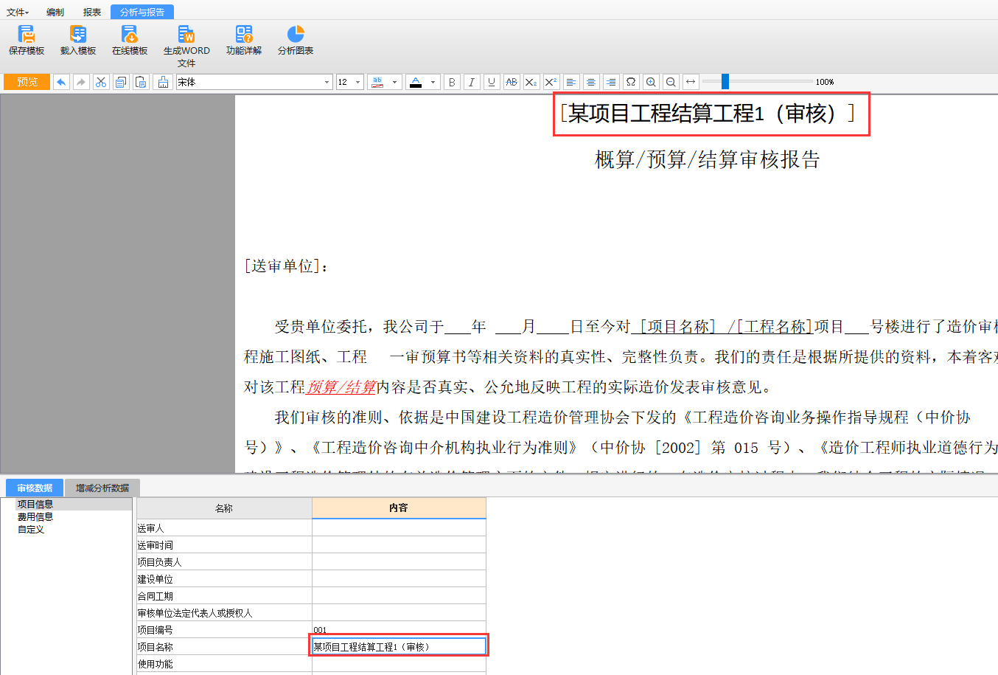This screenshot has width=998, height=675.
Task: Open 在线模板 online templates
Action: point(130,40)
